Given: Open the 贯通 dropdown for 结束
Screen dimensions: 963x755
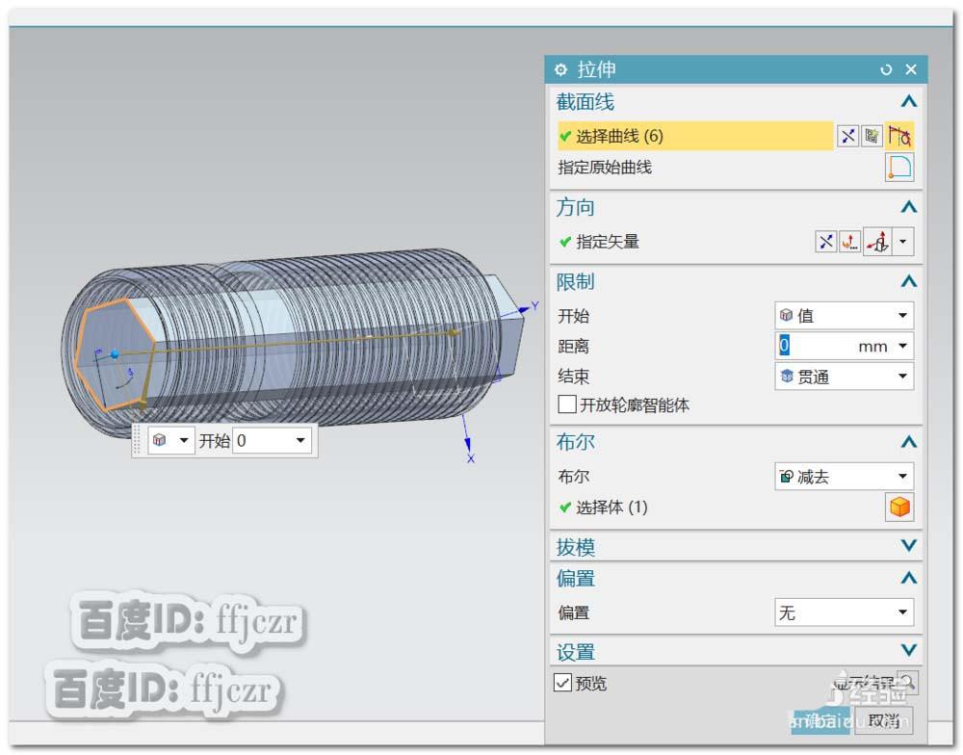Looking at the screenshot, I should click(900, 377).
